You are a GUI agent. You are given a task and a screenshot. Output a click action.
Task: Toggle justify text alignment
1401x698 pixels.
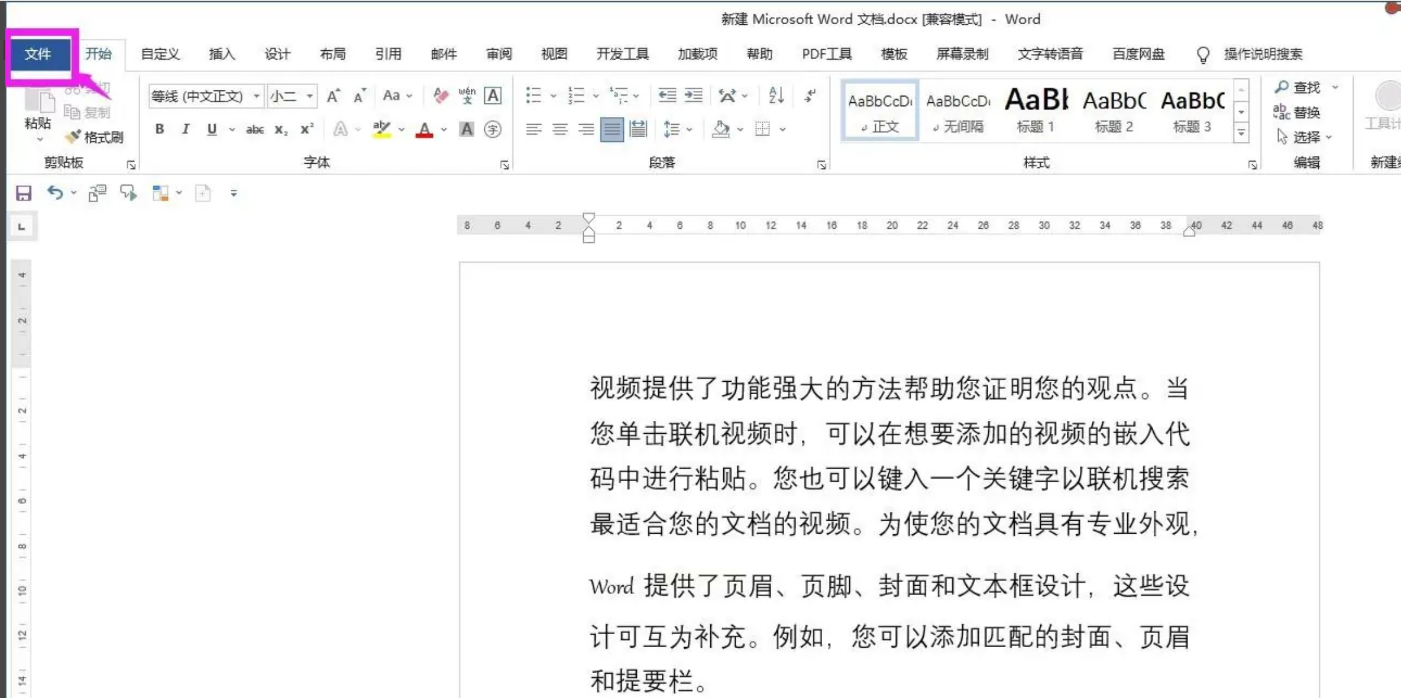pyautogui.click(x=611, y=129)
